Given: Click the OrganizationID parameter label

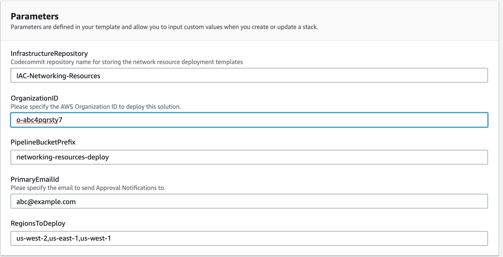Looking at the screenshot, I should click(35, 98).
